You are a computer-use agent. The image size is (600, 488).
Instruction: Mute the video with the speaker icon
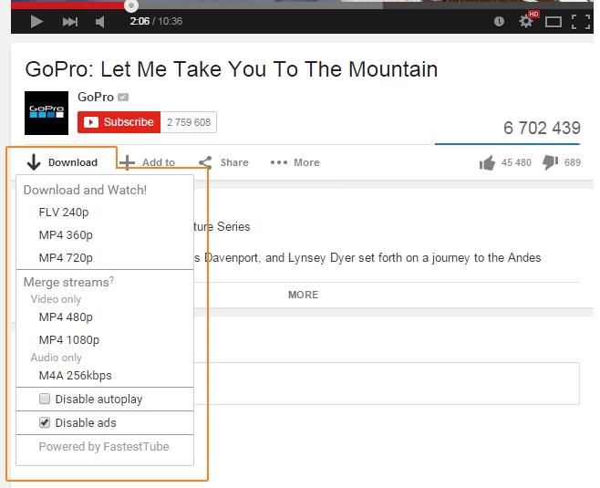coord(100,22)
